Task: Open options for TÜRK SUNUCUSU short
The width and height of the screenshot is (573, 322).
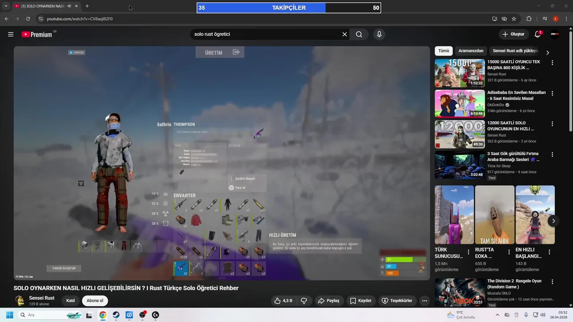Action: [x=469, y=252]
